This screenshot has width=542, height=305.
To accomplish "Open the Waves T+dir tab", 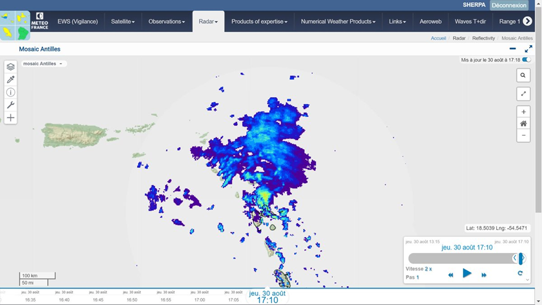I will (470, 21).
